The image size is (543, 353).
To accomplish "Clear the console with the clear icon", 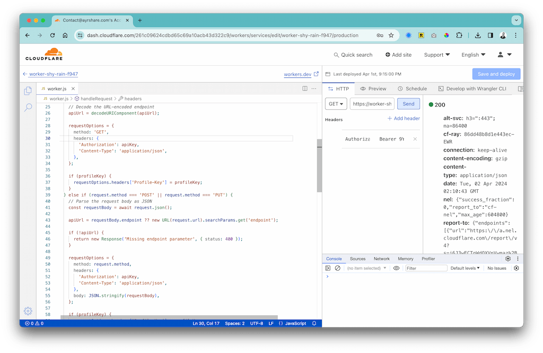I will pyautogui.click(x=338, y=268).
